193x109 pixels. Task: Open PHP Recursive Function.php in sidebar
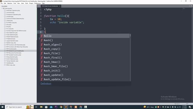pos(14,53)
